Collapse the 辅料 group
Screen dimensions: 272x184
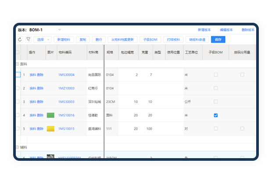[17, 148]
